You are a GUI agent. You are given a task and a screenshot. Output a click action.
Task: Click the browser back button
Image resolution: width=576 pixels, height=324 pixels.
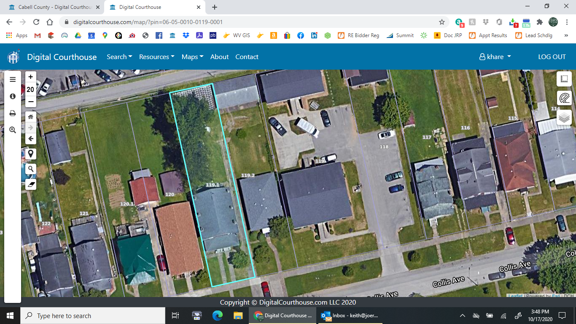(x=9, y=22)
